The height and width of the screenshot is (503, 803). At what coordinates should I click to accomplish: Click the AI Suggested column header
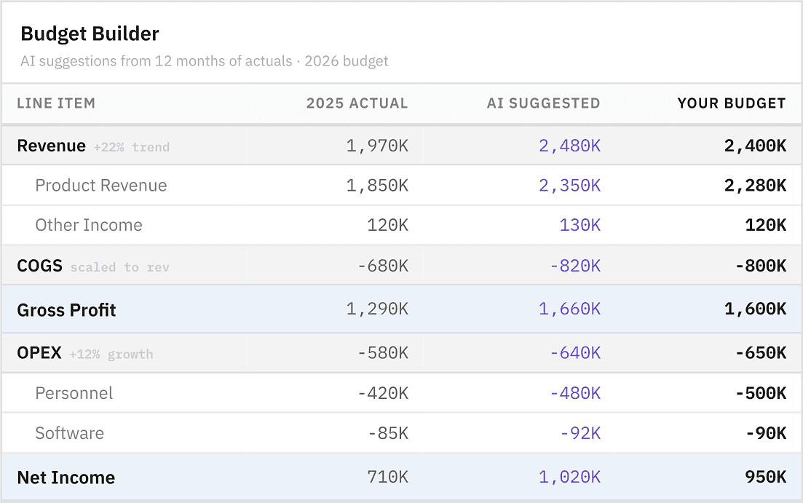(x=543, y=103)
